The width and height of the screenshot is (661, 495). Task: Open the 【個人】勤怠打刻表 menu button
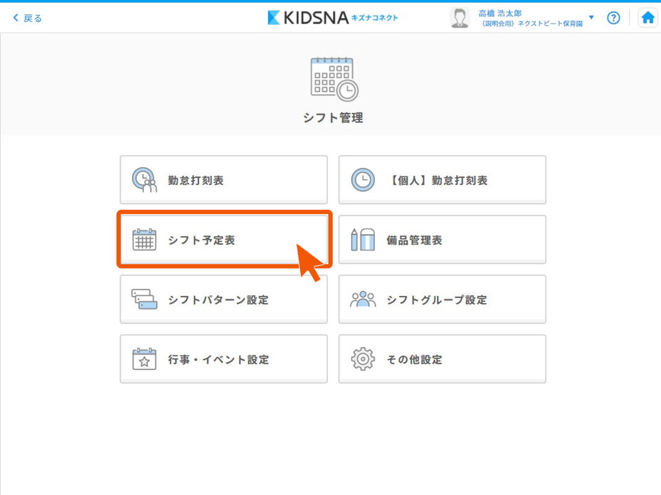tap(442, 180)
